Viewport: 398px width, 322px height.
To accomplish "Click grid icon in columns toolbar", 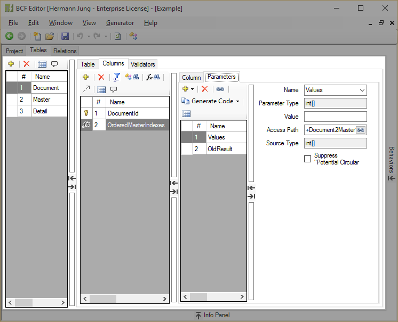I will [101, 89].
